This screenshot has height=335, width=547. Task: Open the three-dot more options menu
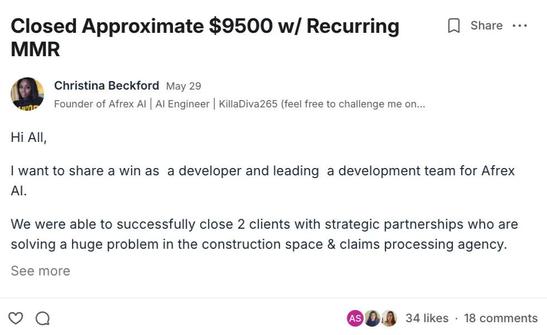pos(519,26)
